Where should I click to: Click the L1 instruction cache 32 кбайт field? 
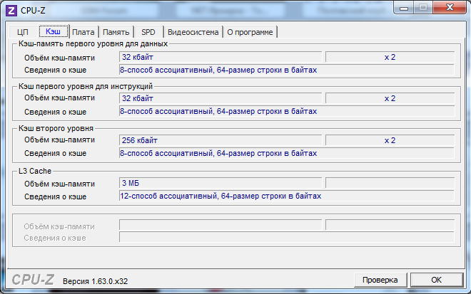coord(221,98)
